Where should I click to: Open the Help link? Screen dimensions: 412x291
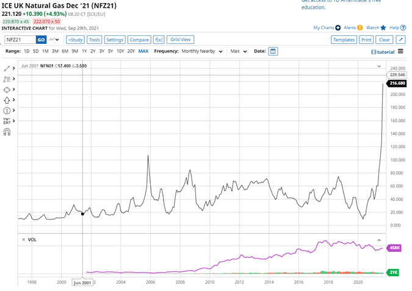coord(394,27)
